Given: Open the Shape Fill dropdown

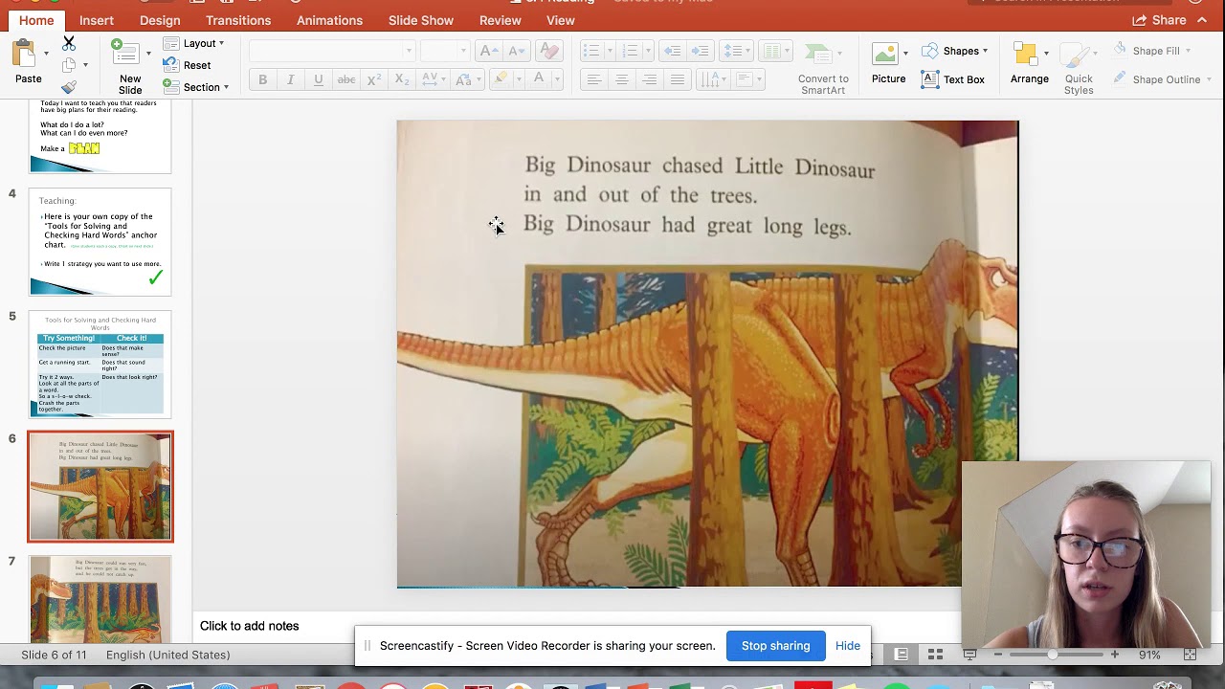Looking at the screenshot, I should tap(1152, 51).
